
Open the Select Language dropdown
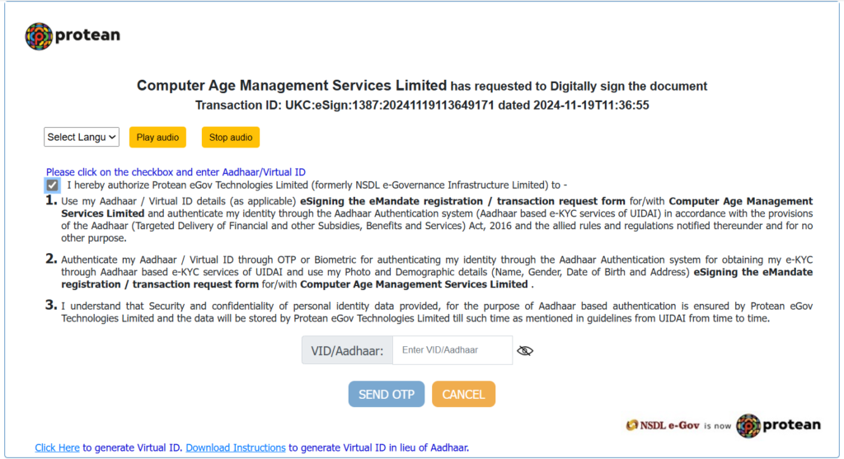(x=82, y=138)
